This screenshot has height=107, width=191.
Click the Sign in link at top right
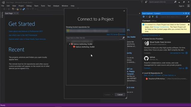point(181,6)
